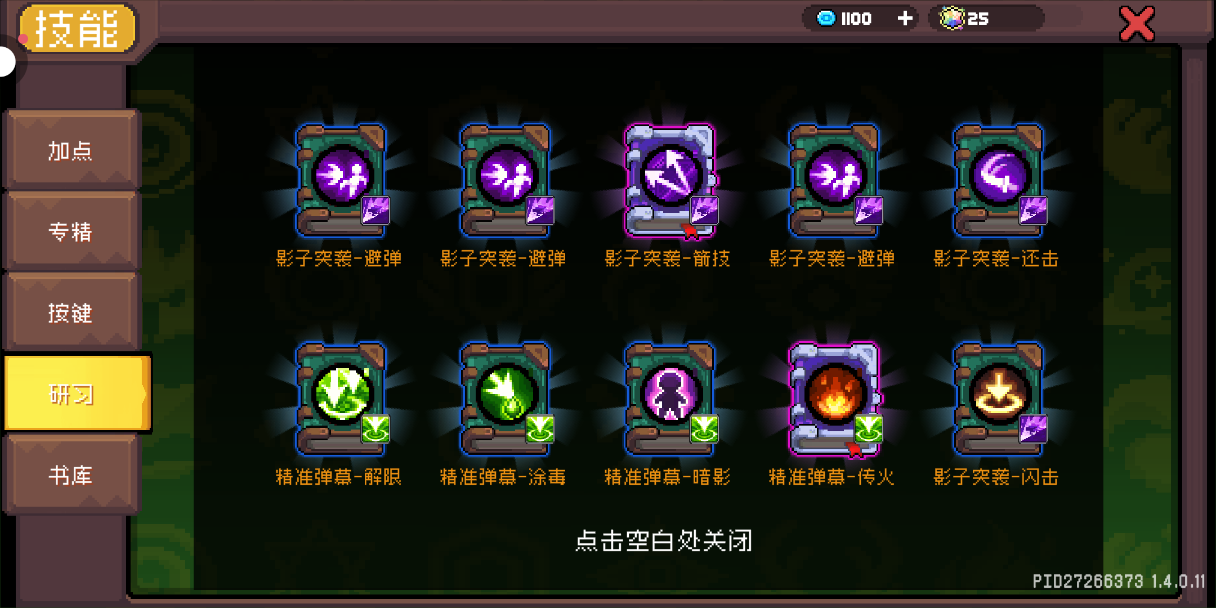The width and height of the screenshot is (1216, 608).
Task: Select the 影子突袭-箭技 skill book
Action: click(x=670, y=180)
